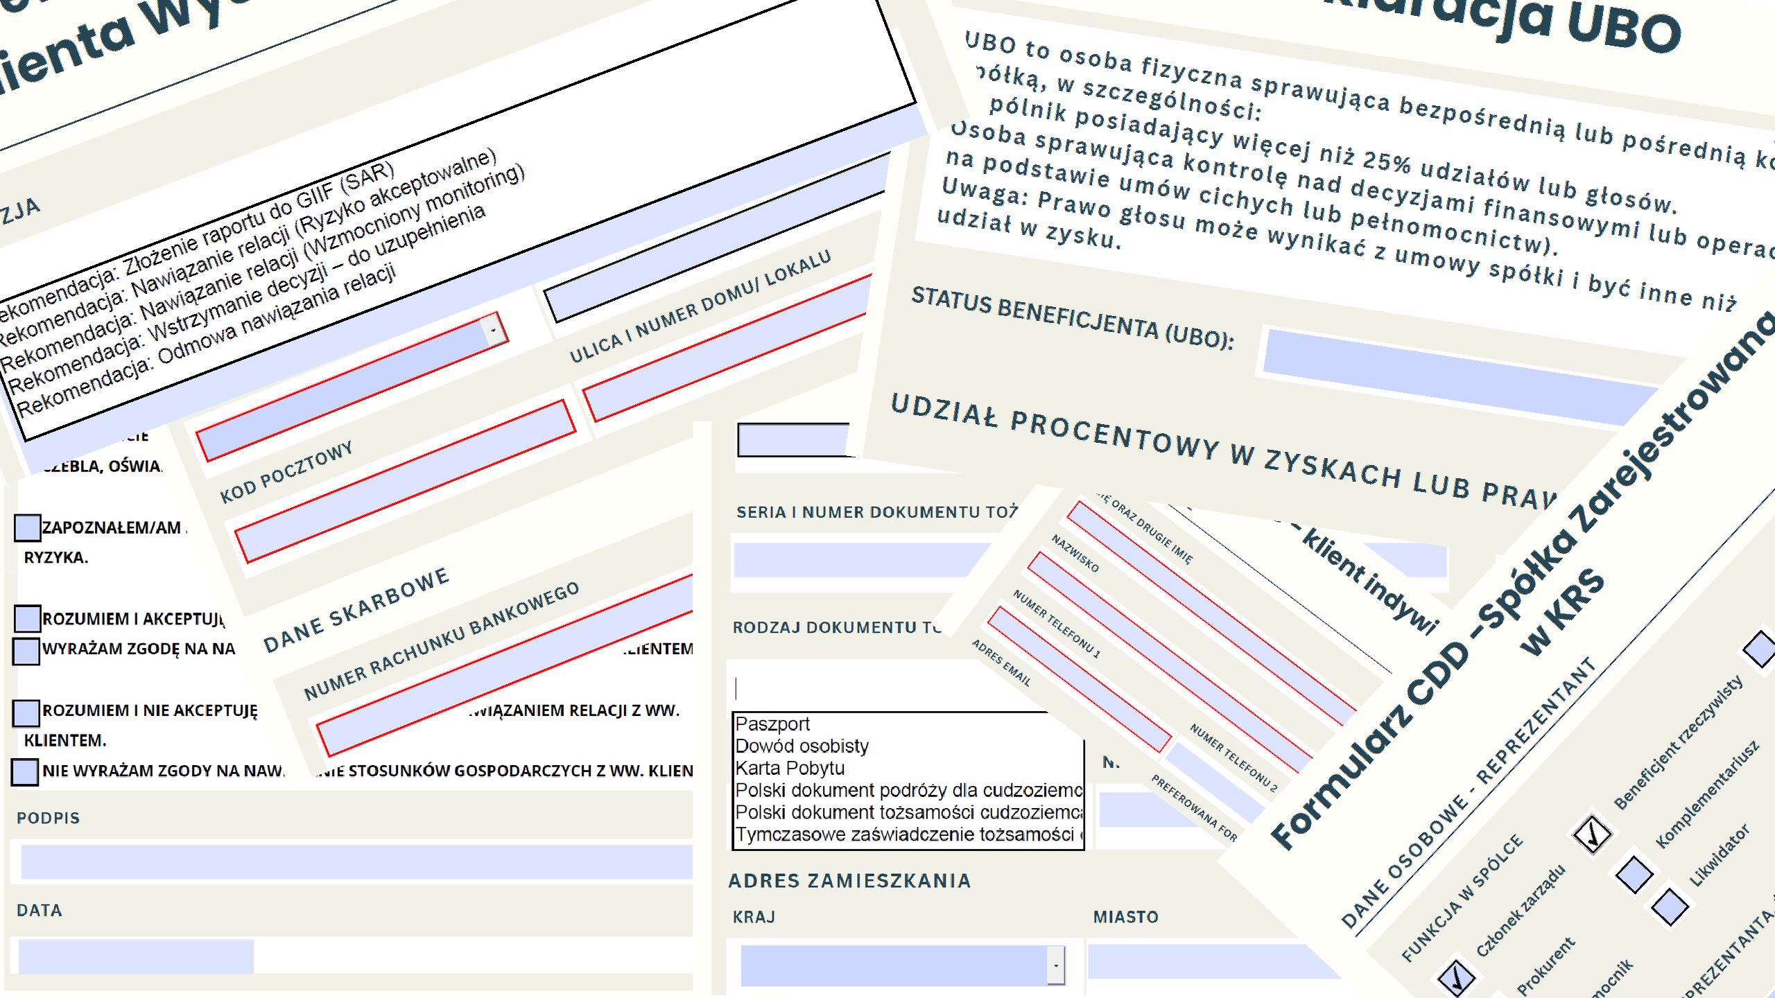Focus the DATA date field
This screenshot has height=998, width=1775.
(x=136, y=956)
